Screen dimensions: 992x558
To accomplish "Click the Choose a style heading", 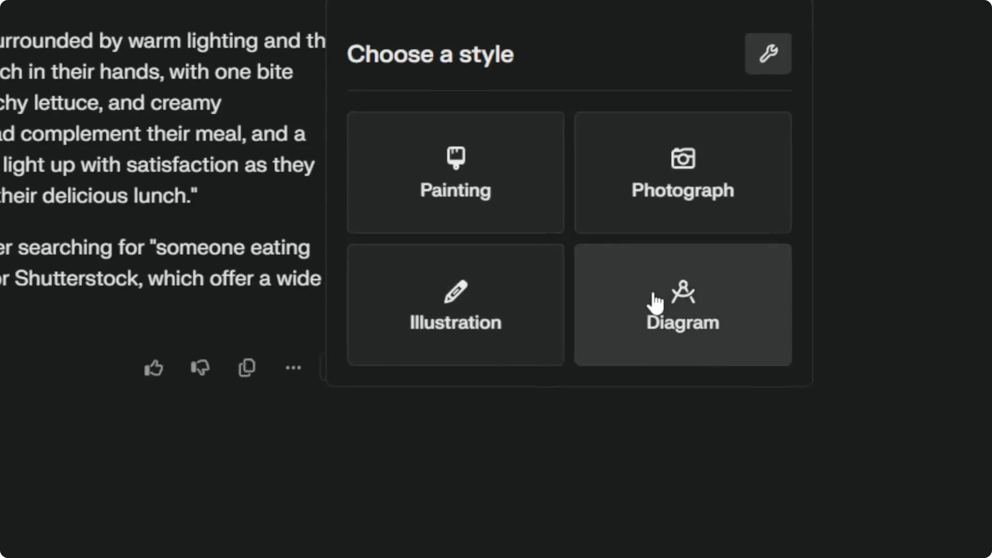I will [x=430, y=54].
